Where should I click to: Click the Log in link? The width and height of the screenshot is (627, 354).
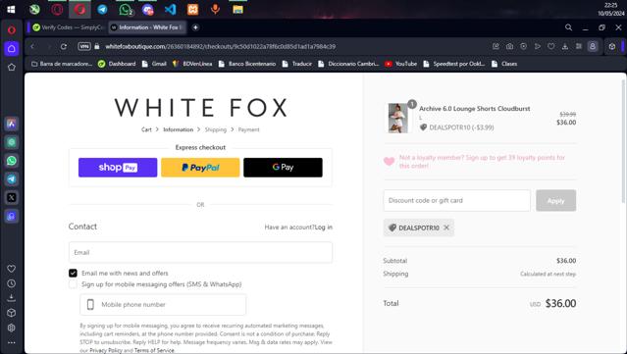pos(324,227)
